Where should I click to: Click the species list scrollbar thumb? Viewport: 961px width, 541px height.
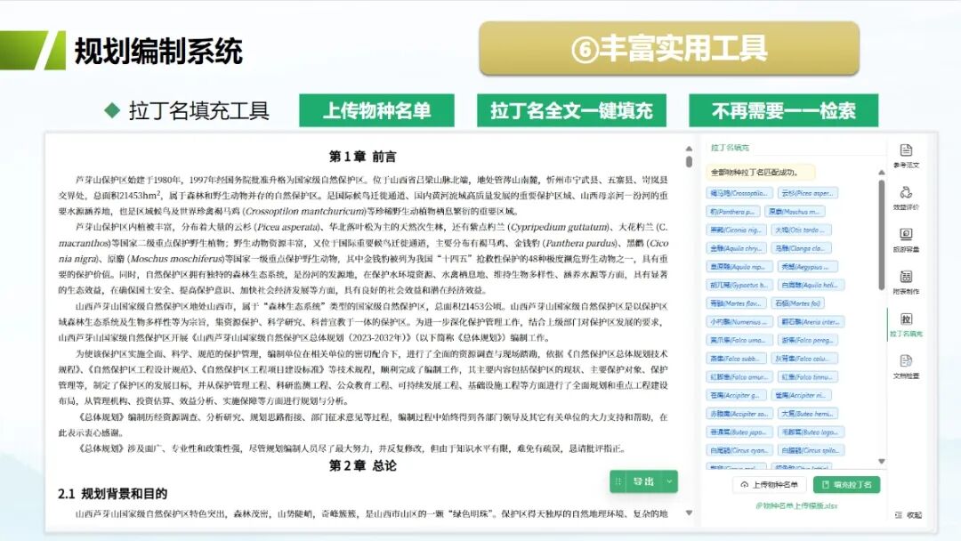point(881,234)
